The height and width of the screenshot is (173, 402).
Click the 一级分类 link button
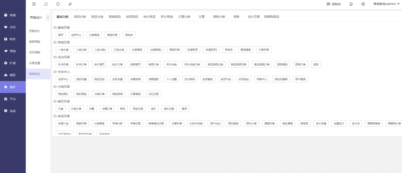point(63,50)
